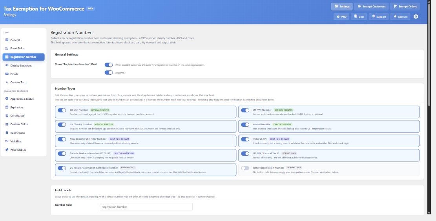
Task: Click the PRO button in the header
Action: click(341, 17)
